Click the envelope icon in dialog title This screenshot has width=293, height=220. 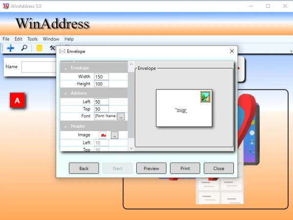click(x=62, y=51)
